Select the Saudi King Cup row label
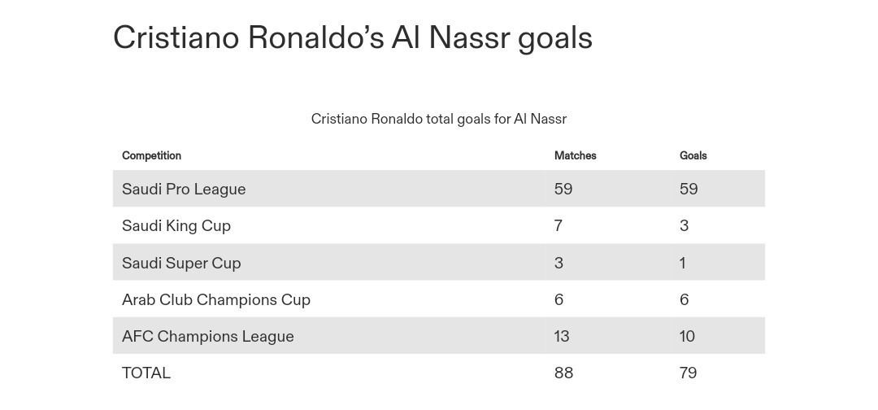Viewport: 878px width, 410px height. (x=176, y=226)
